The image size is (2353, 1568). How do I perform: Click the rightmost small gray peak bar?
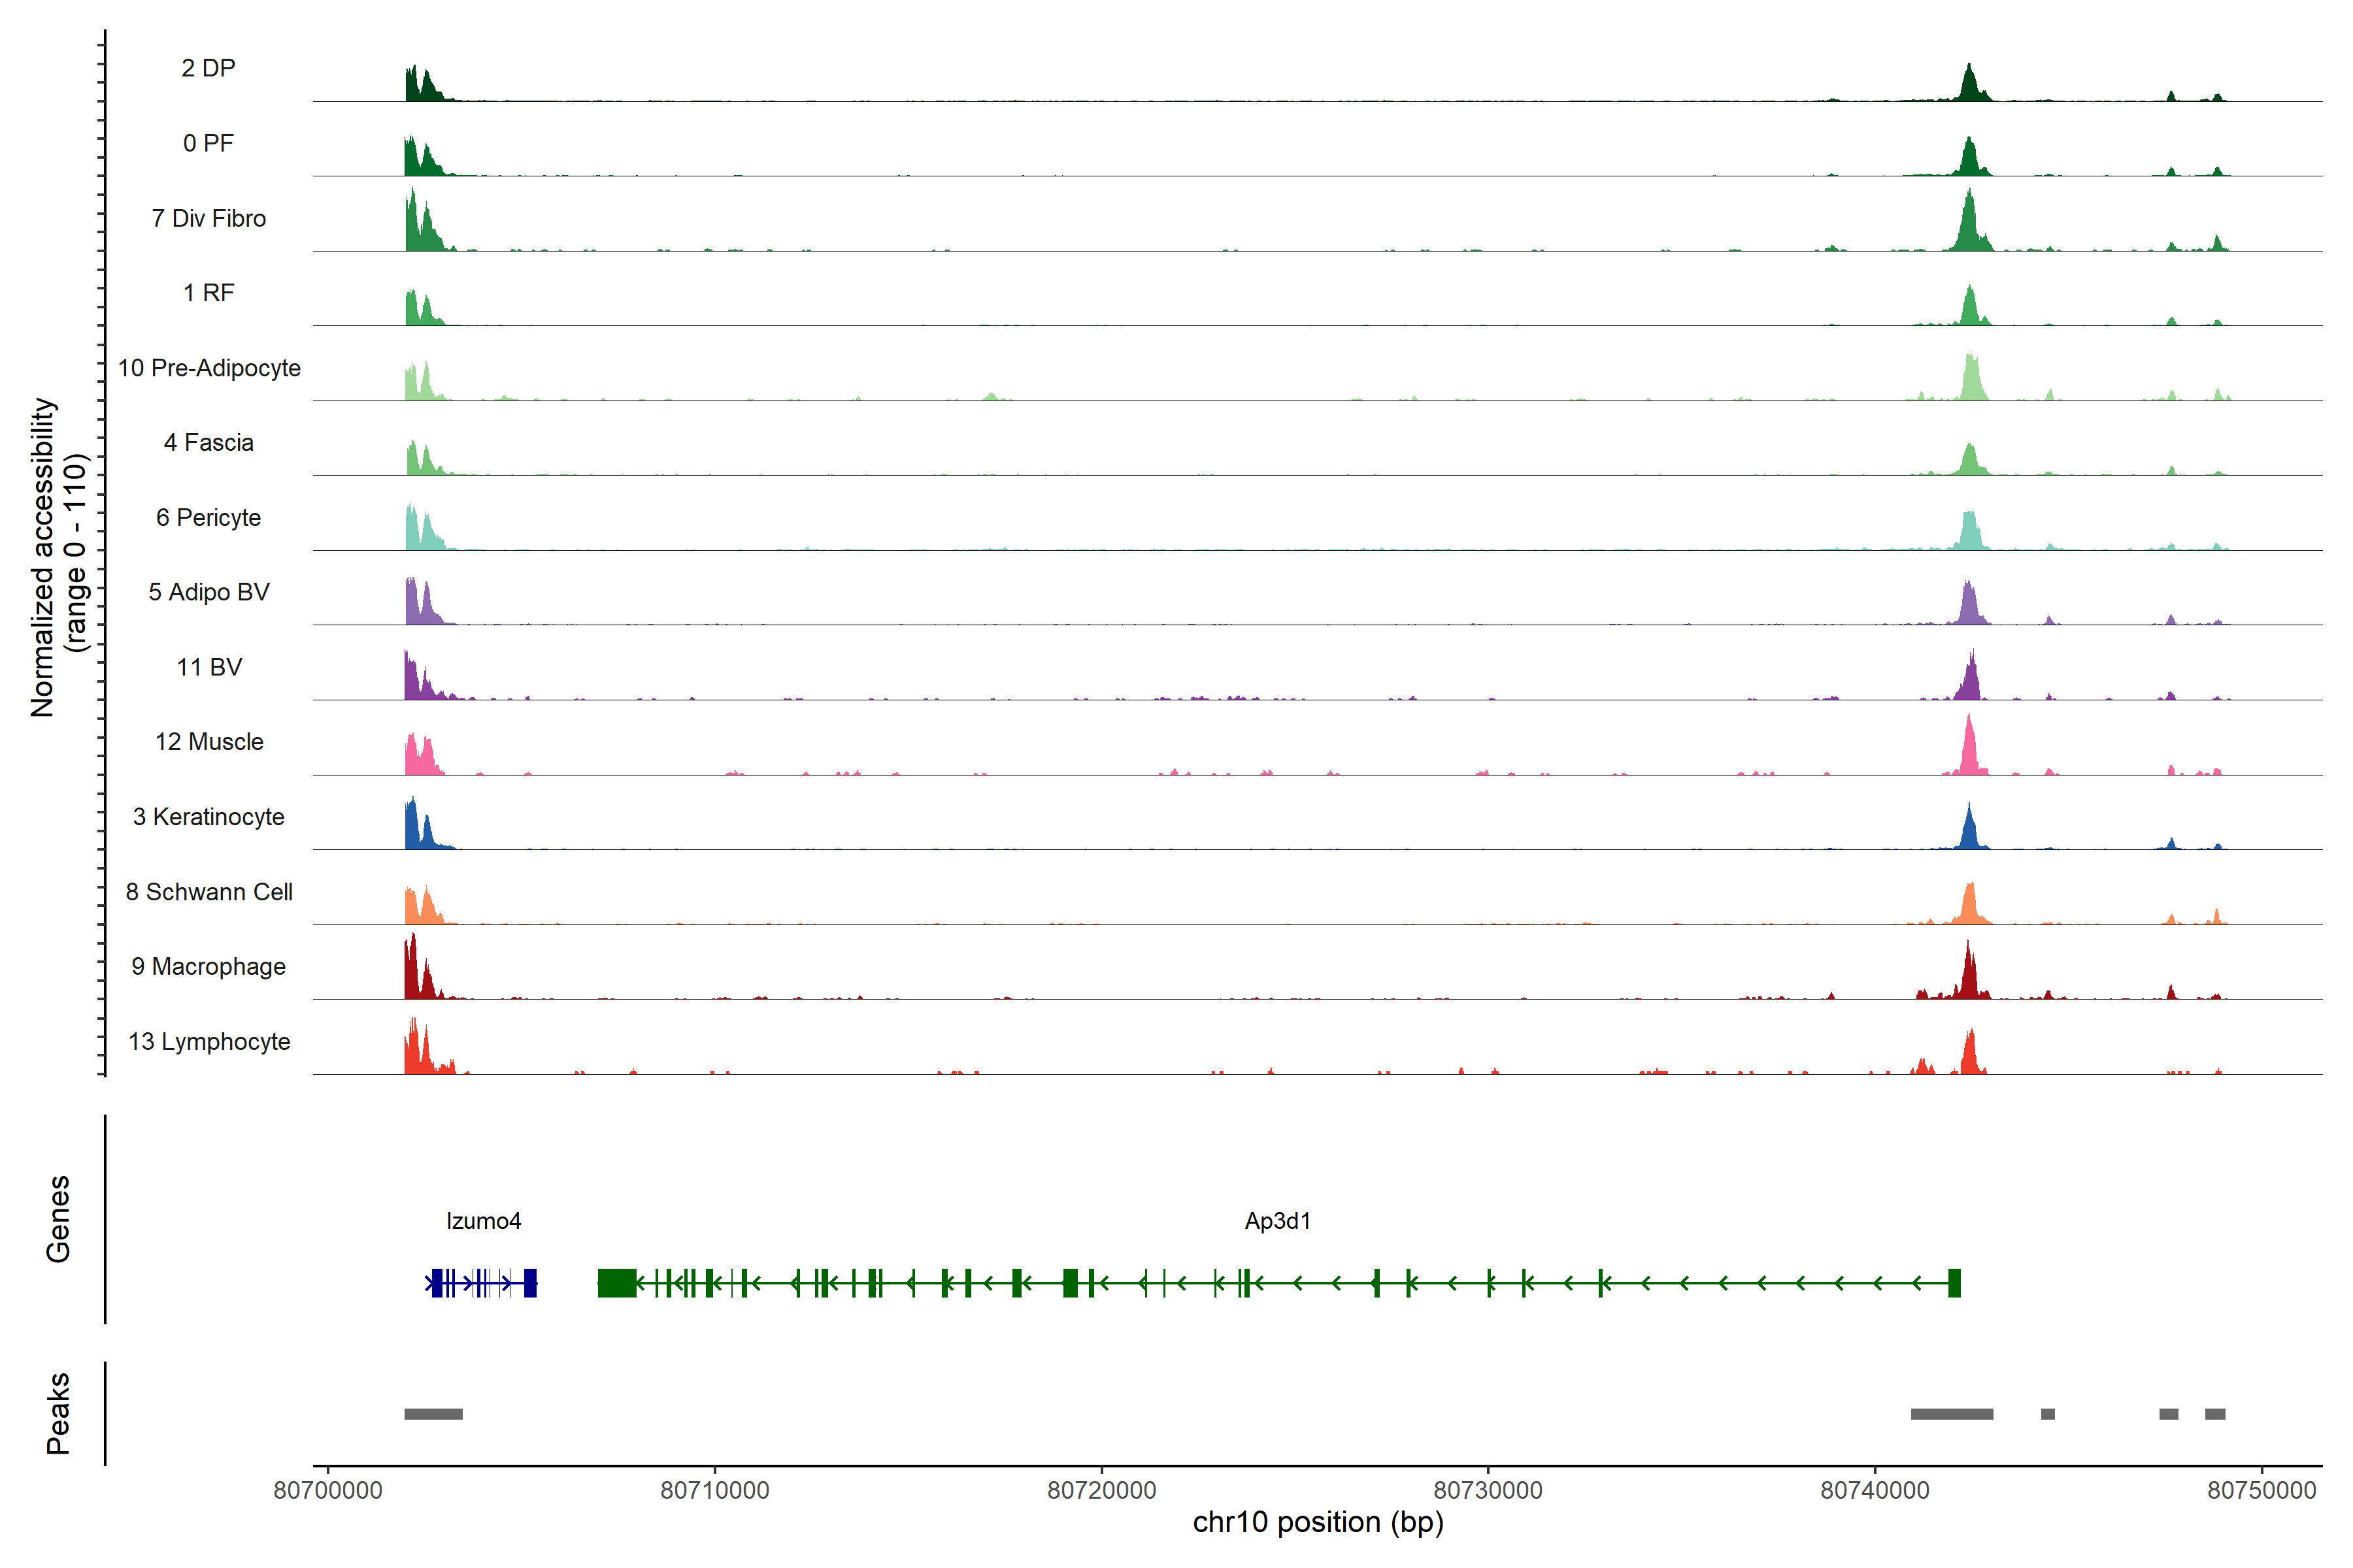2215,1413
